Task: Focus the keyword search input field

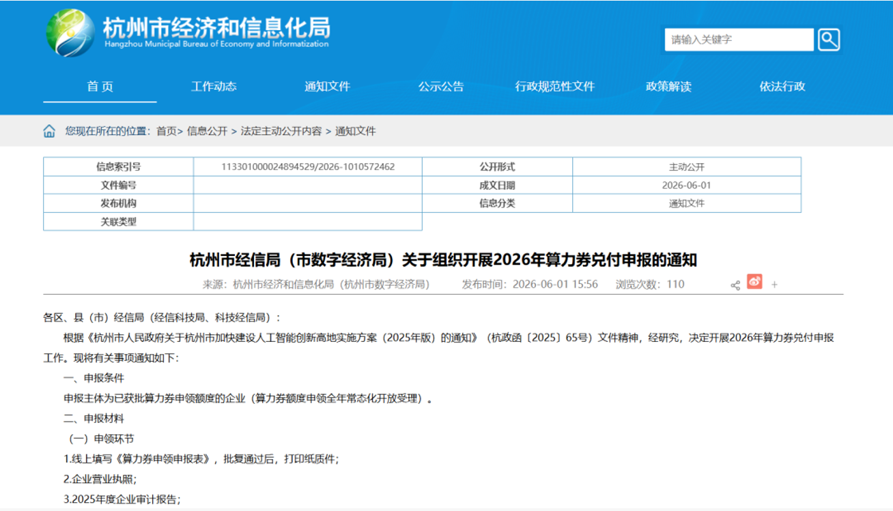Action: [739, 40]
